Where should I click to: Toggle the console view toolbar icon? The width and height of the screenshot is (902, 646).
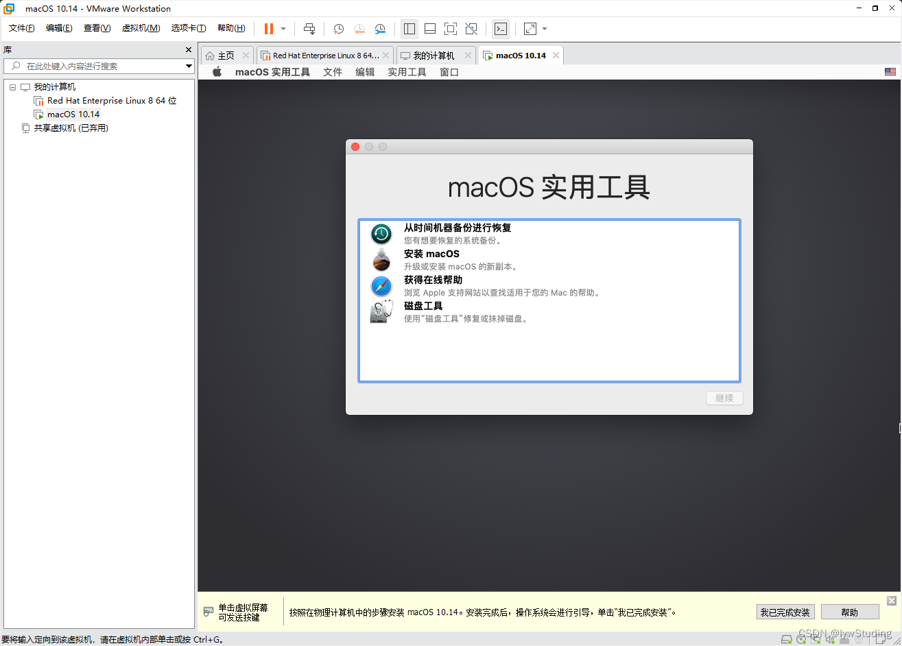(x=501, y=29)
